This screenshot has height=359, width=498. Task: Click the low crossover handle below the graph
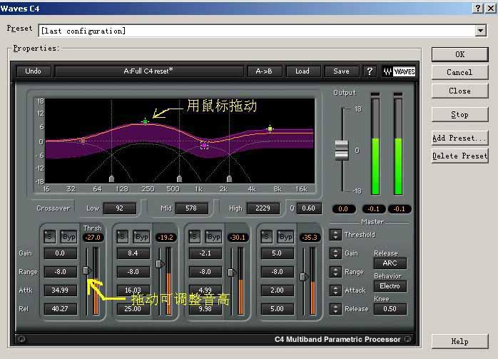point(111,178)
